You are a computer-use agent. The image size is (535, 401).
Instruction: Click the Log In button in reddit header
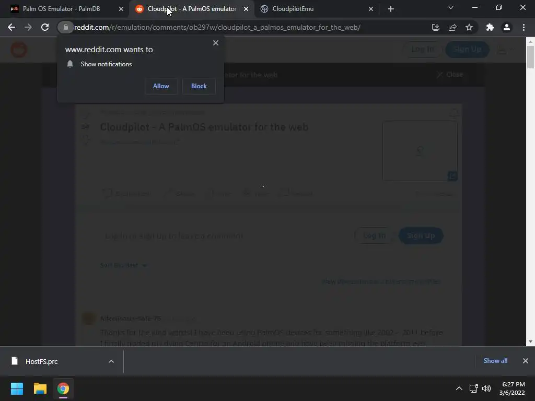click(423, 50)
